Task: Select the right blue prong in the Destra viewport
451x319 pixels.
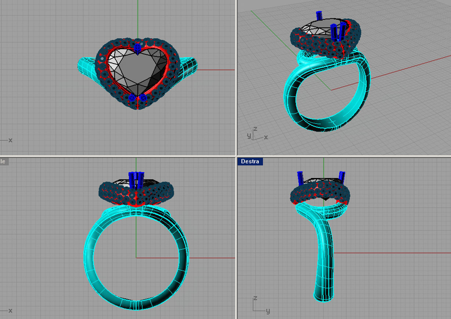Action: (x=341, y=178)
